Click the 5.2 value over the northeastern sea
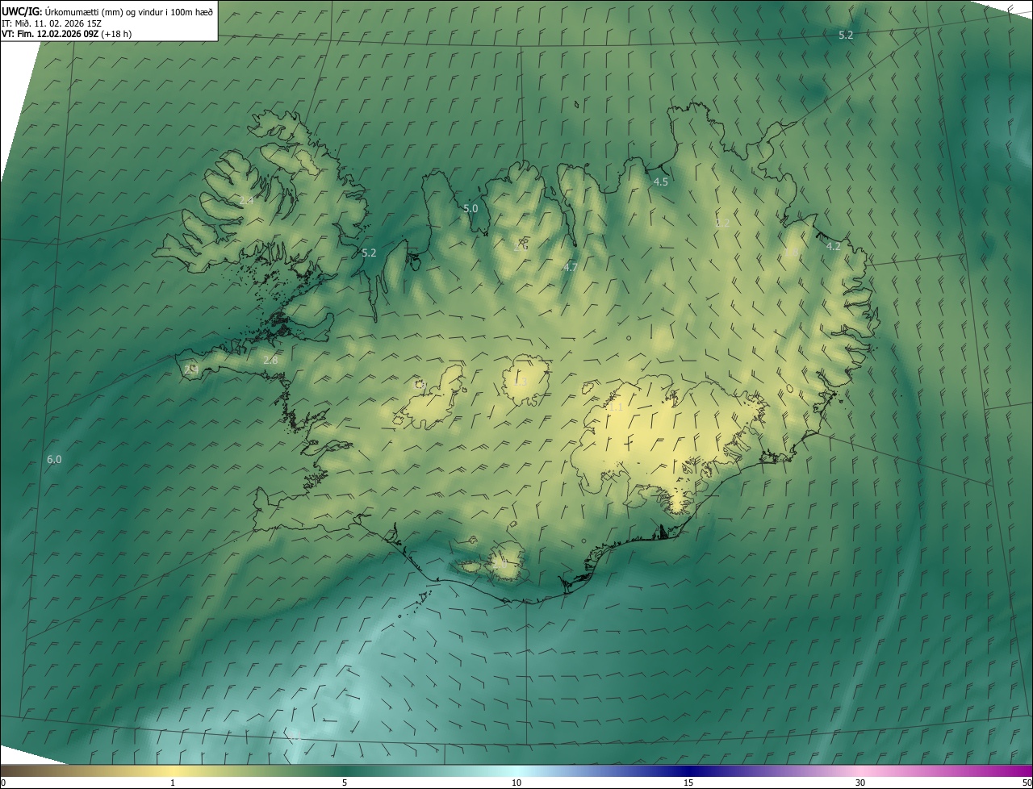The image size is (1033, 789). (846, 35)
